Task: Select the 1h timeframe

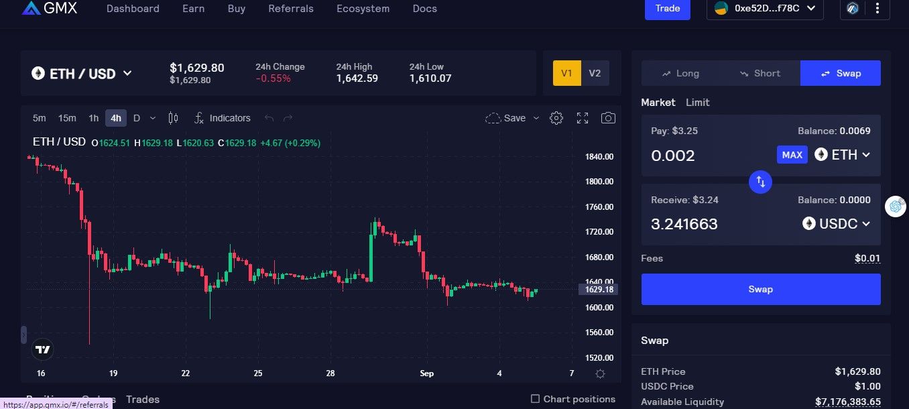Action: (x=93, y=118)
